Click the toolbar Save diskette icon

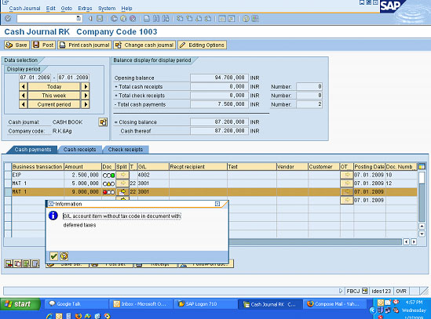(100, 18)
